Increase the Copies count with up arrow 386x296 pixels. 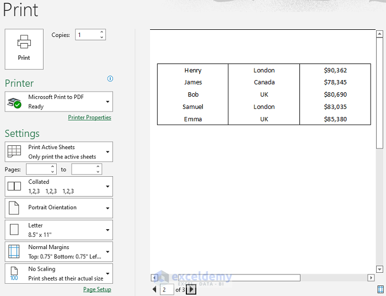101,32
